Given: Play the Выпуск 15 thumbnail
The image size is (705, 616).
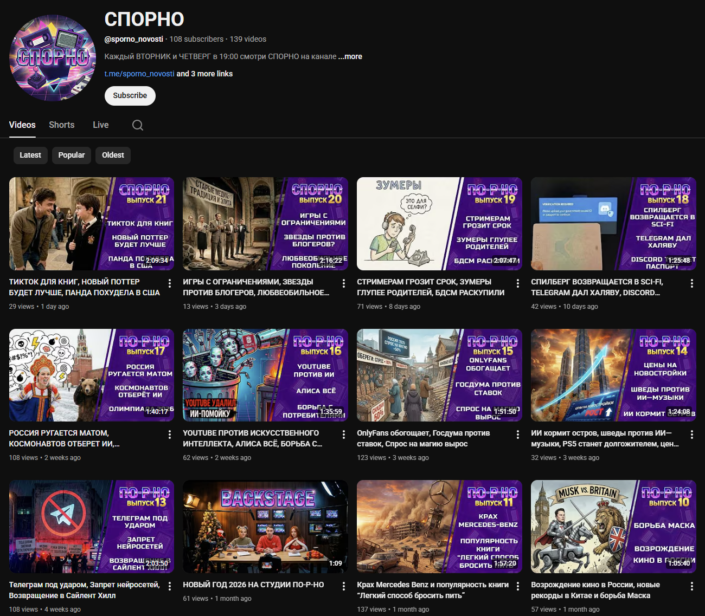Looking at the screenshot, I should 440,375.
